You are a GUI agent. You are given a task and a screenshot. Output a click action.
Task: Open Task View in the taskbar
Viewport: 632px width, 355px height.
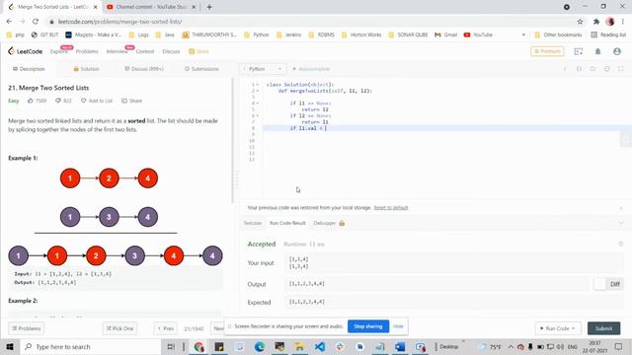point(171,346)
